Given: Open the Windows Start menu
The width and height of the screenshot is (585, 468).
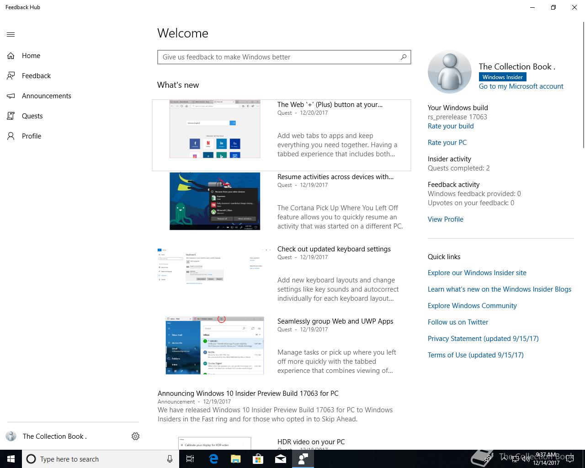Looking at the screenshot, I should [11, 459].
